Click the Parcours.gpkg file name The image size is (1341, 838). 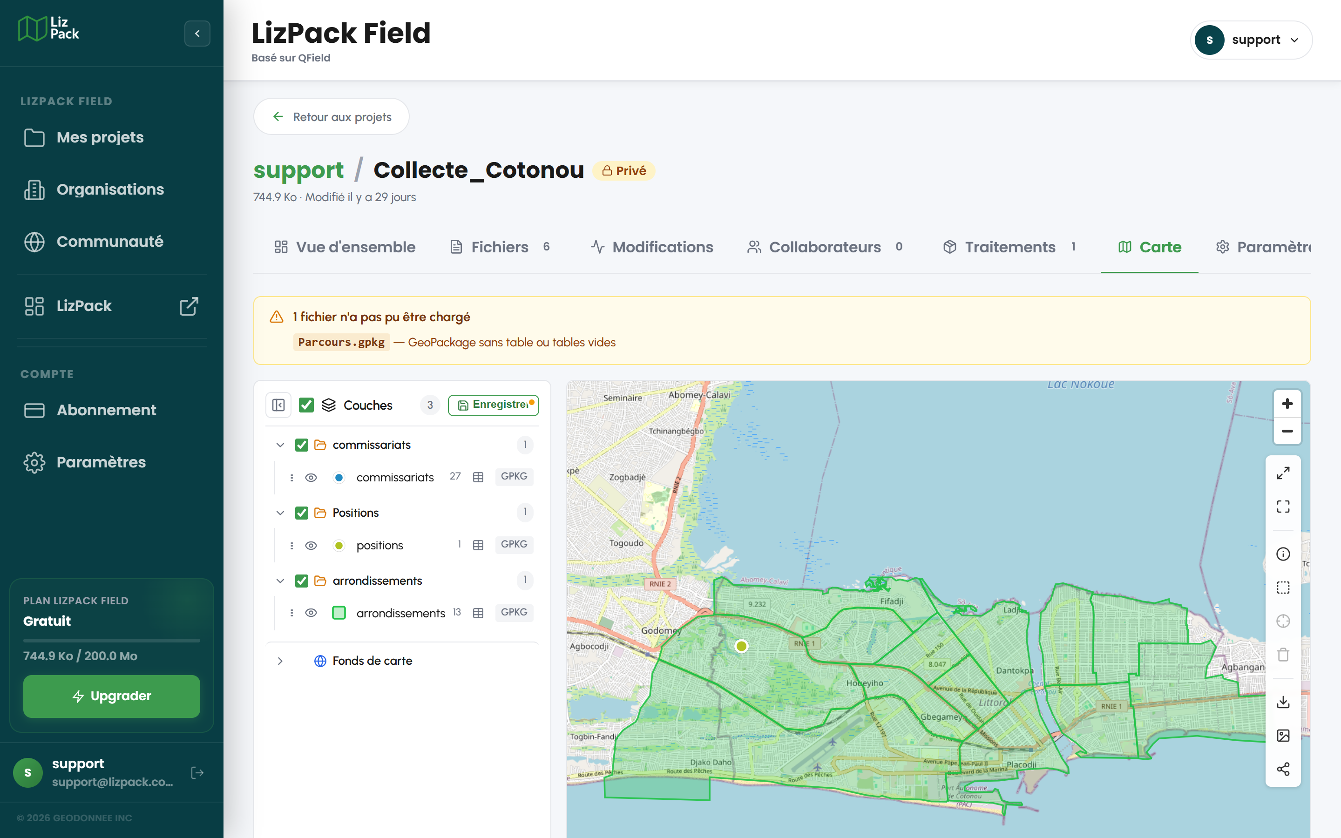pos(341,342)
